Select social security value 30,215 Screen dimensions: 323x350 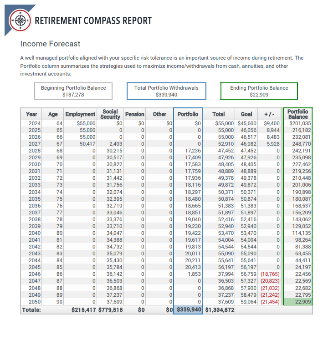[x=114, y=151]
